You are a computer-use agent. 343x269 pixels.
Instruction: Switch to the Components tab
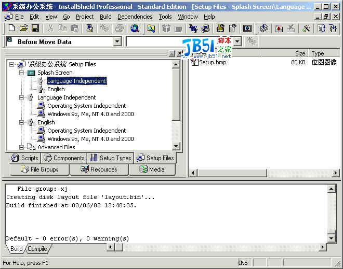point(64,158)
